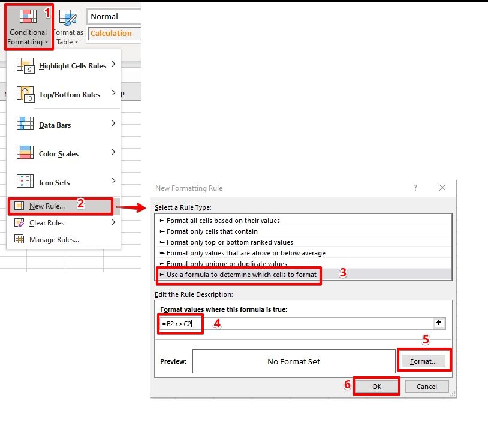Open Format as Table dropdown
This screenshot has height=443, width=488.
pos(68,27)
